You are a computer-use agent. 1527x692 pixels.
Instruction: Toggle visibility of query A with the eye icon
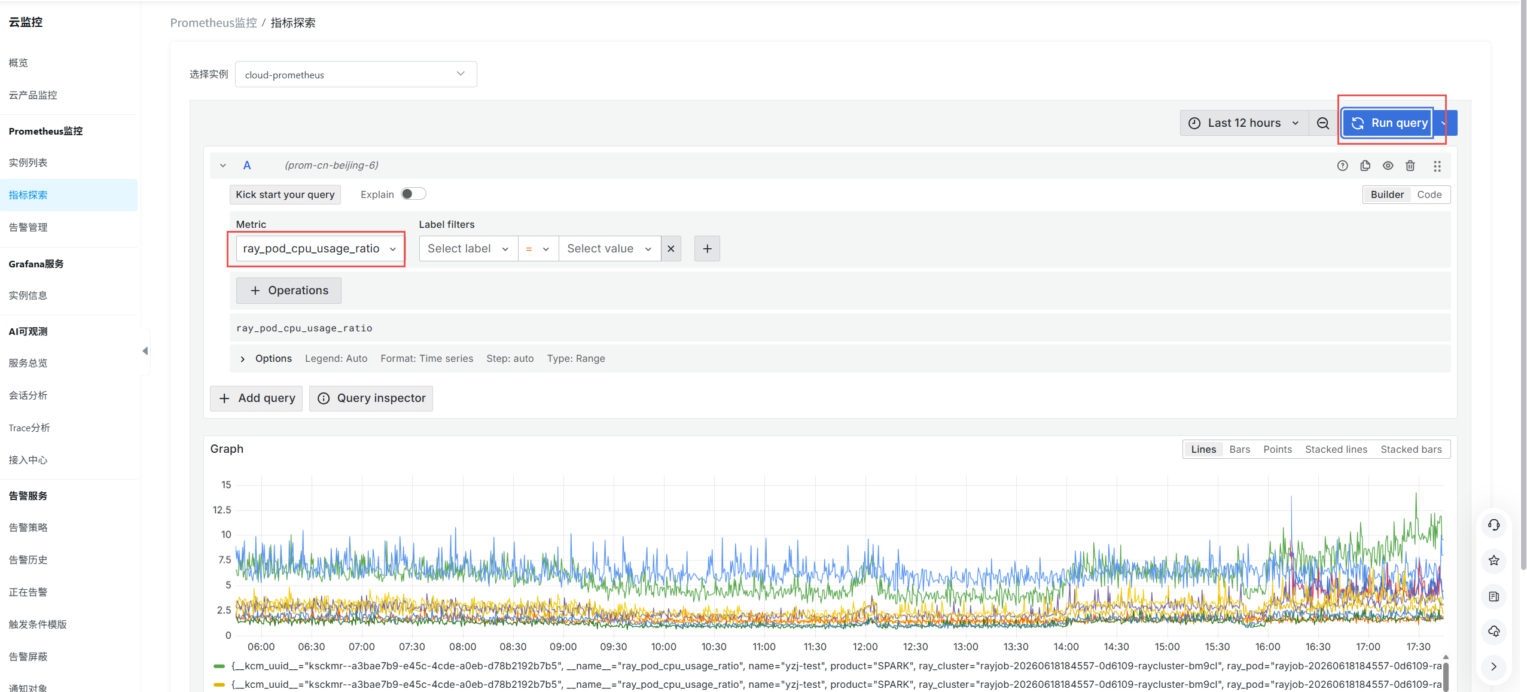pos(1388,166)
